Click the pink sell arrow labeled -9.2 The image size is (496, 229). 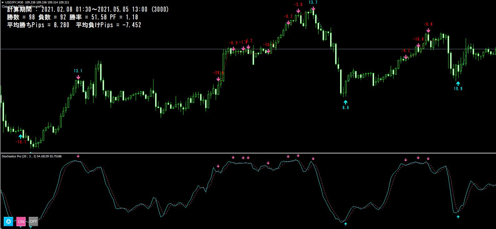tap(288, 22)
